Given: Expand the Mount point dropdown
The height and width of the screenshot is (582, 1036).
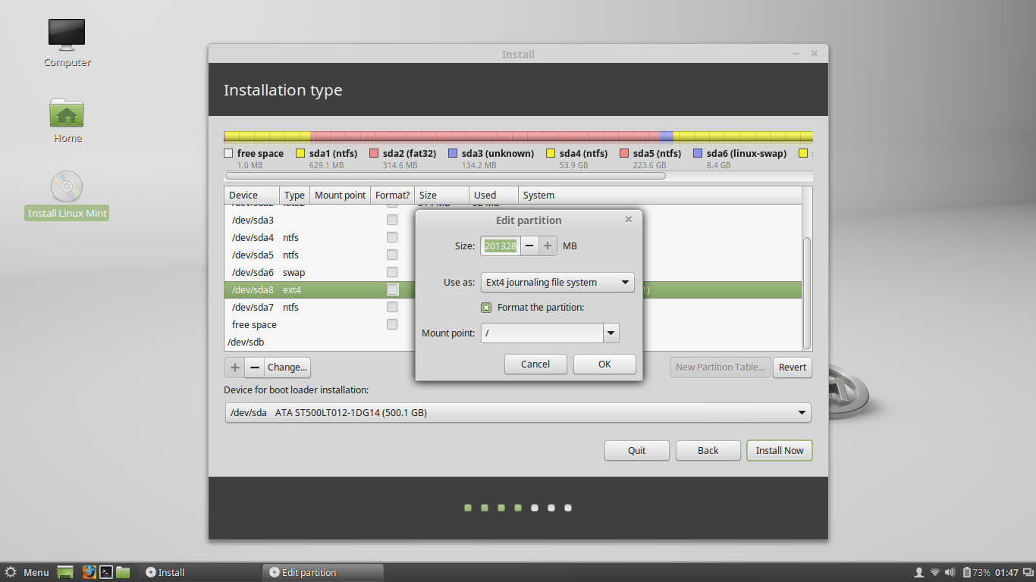Looking at the screenshot, I should 611,333.
